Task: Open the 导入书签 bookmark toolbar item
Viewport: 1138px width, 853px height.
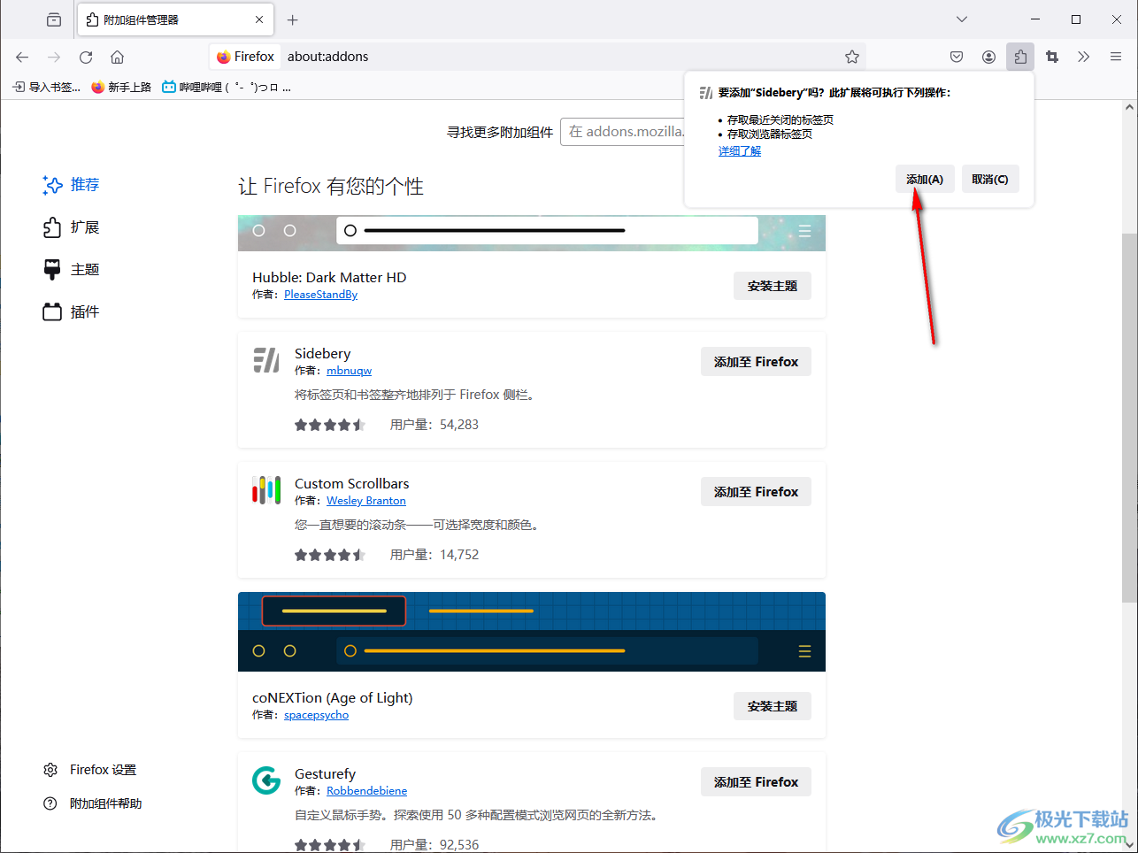Action: [46, 88]
